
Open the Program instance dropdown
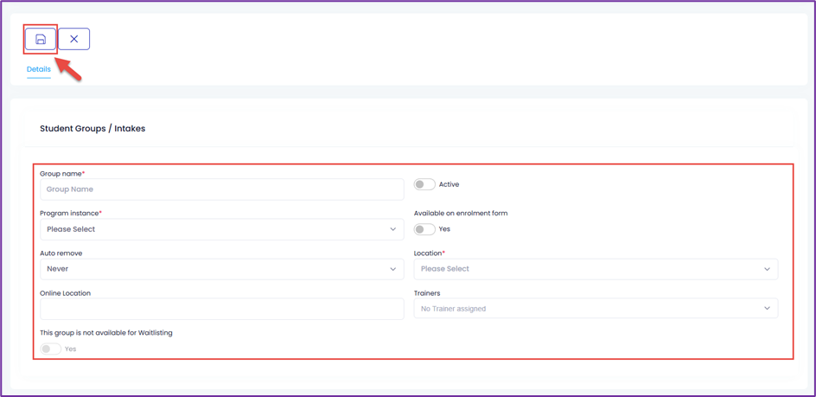coord(221,229)
